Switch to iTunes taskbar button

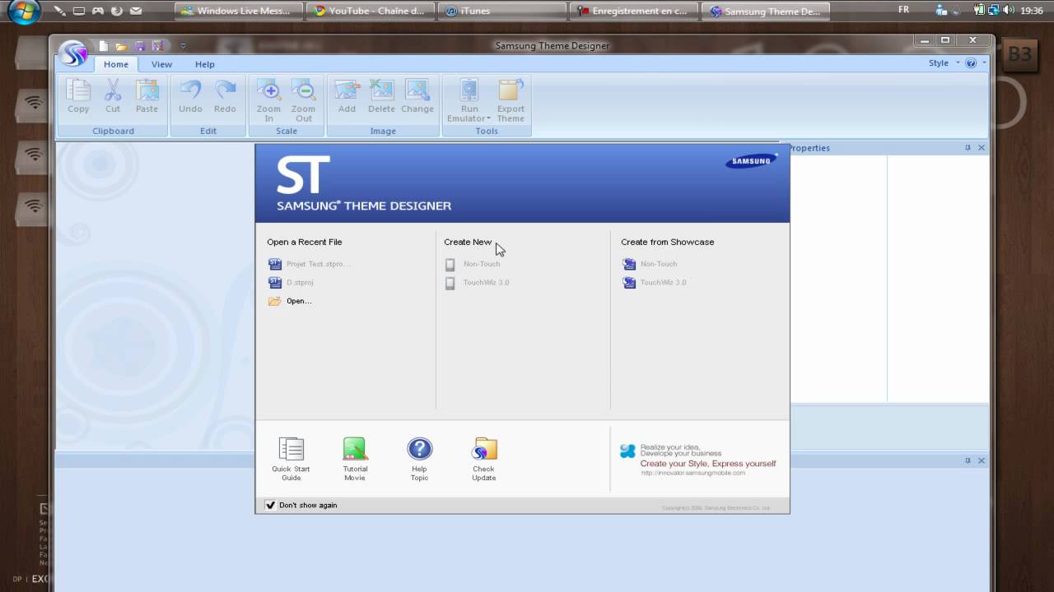tap(501, 12)
